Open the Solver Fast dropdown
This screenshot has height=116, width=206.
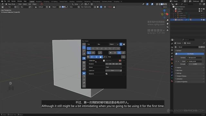(x=114, y=67)
